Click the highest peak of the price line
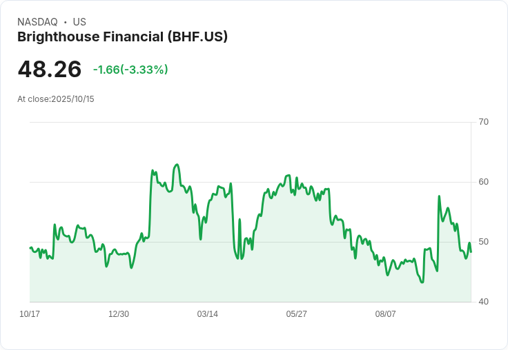Screen dimensions: 508x350 tap(177, 165)
